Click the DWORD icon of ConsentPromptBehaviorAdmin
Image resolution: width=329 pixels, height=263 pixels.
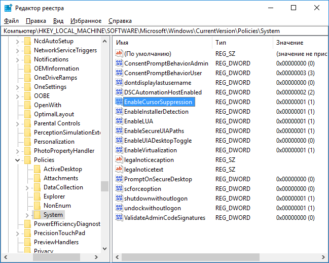pos(119,63)
